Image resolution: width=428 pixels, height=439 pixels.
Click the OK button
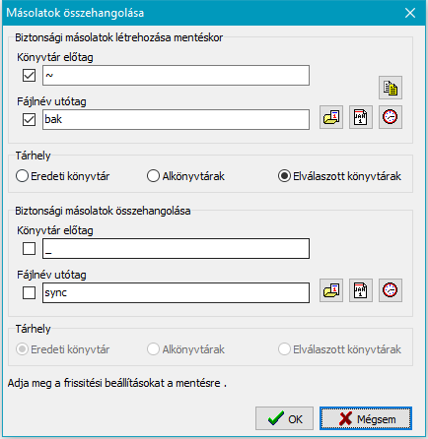click(x=284, y=418)
